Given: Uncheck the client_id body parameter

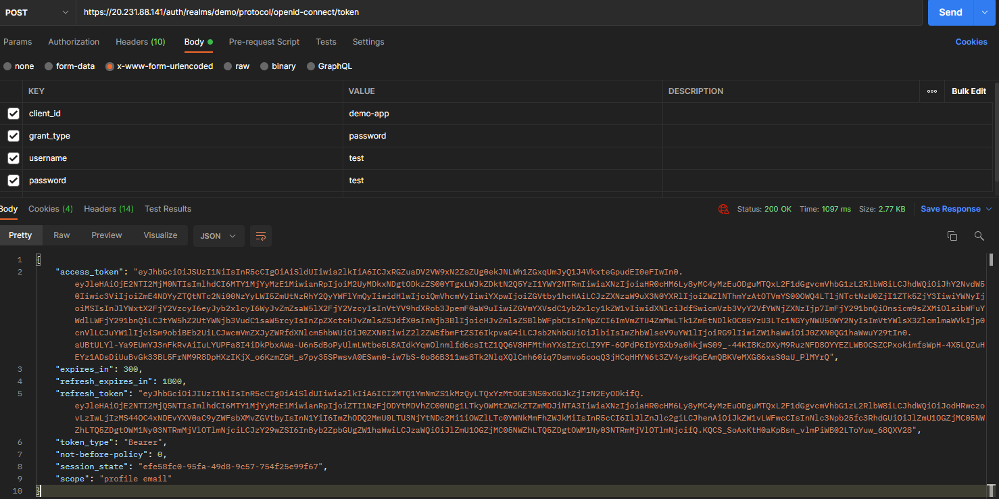Looking at the screenshot, I should 13,113.
